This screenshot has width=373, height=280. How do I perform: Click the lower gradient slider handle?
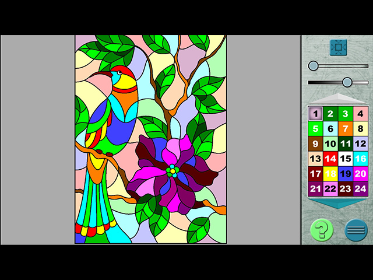click(347, 82)
